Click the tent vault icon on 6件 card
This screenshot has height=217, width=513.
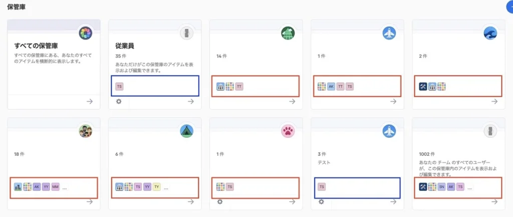[x=187, y=131]
